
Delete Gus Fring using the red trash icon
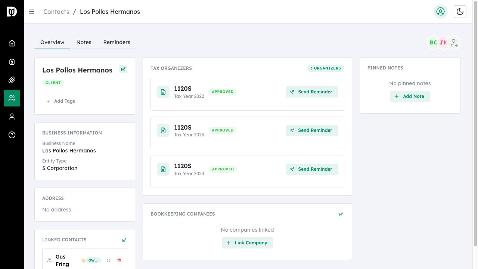[119, 260]
